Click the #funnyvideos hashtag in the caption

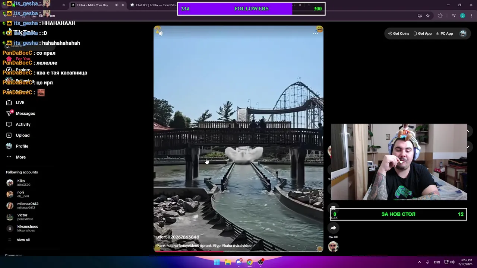[188, 246]
